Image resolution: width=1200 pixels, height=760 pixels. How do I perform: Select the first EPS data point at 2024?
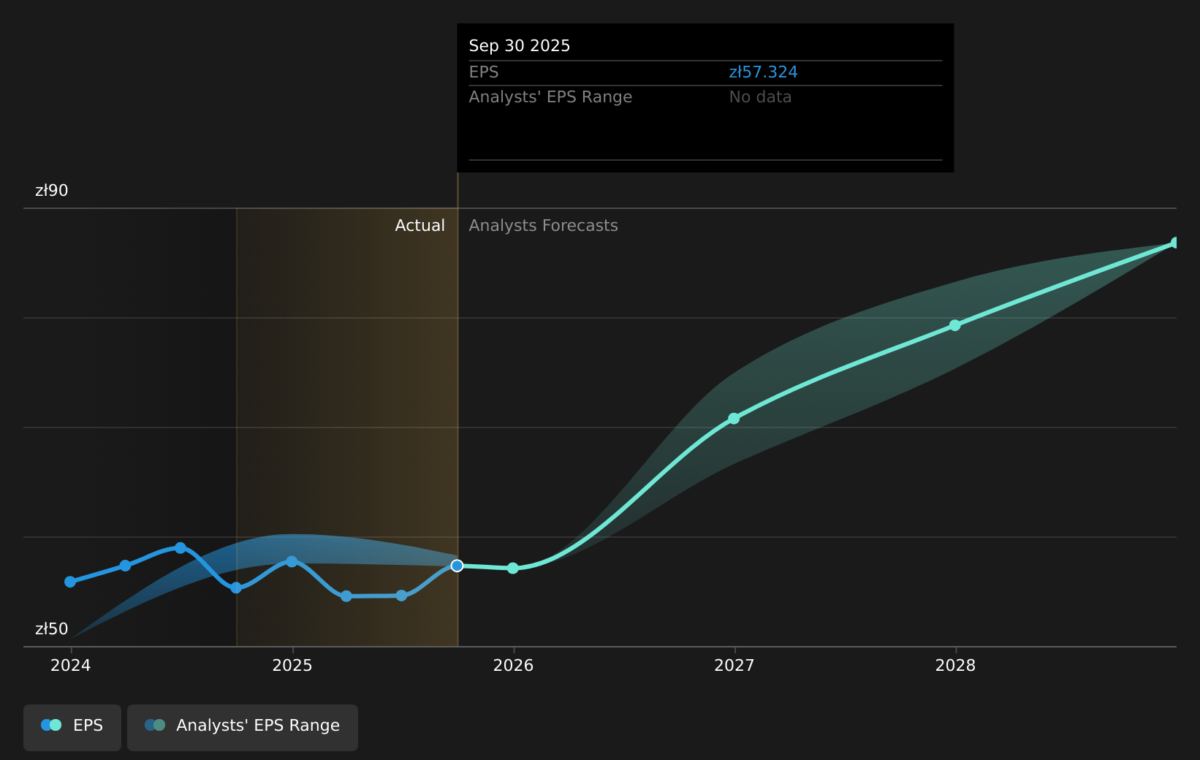click(x=70, y=582)
